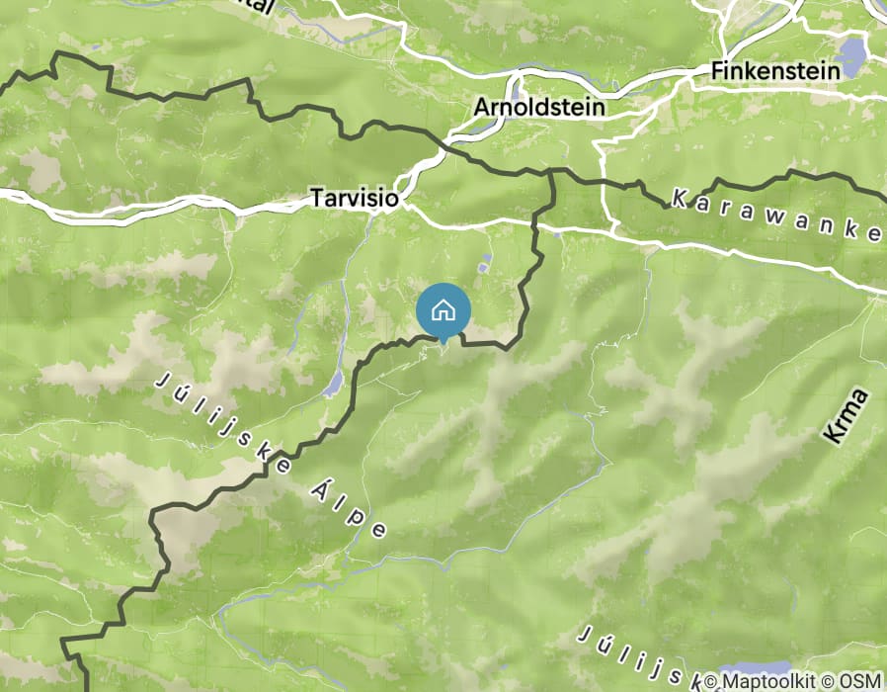The width and height of the screenshot is (887, 692).
Task: Click the small lake southwest of house marker
Action: click(332, 384)
